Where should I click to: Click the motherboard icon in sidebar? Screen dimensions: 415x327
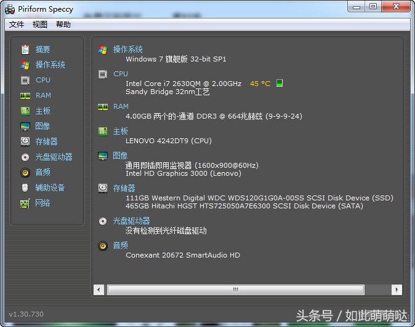pyautogui.click(x=25, y=111)
